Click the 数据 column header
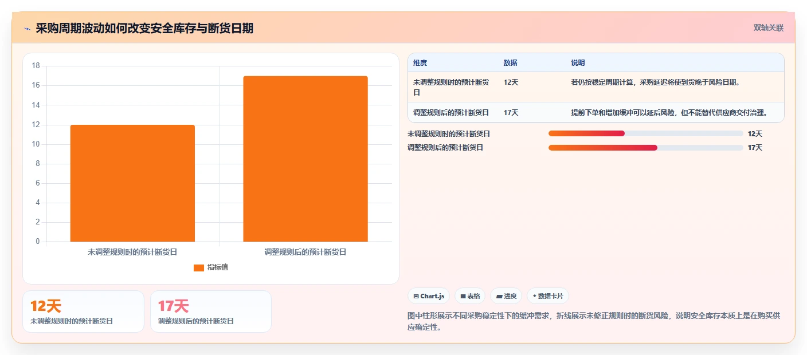 pyautogui.click(x=511, y=63)
